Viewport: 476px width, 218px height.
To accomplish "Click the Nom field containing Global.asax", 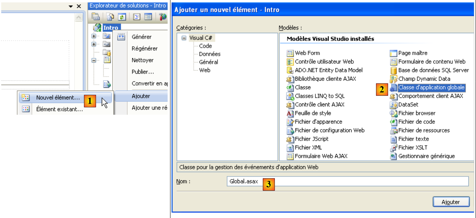I will 347,181.
